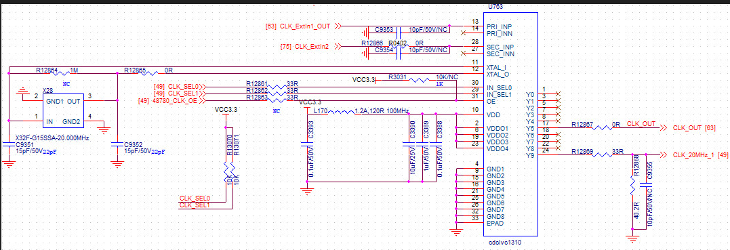
Task: Select the [49] 48780_CLK_OE port
Action: [x=171, y=100]
